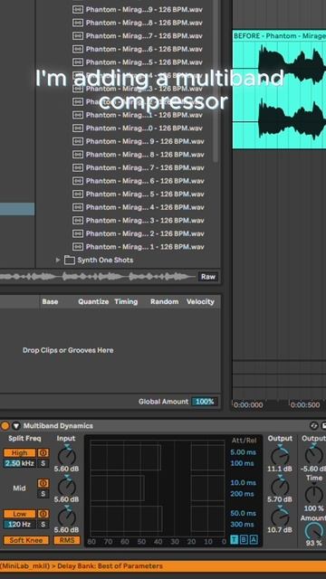Click the Time knob at 100 %

coord(314,494)
